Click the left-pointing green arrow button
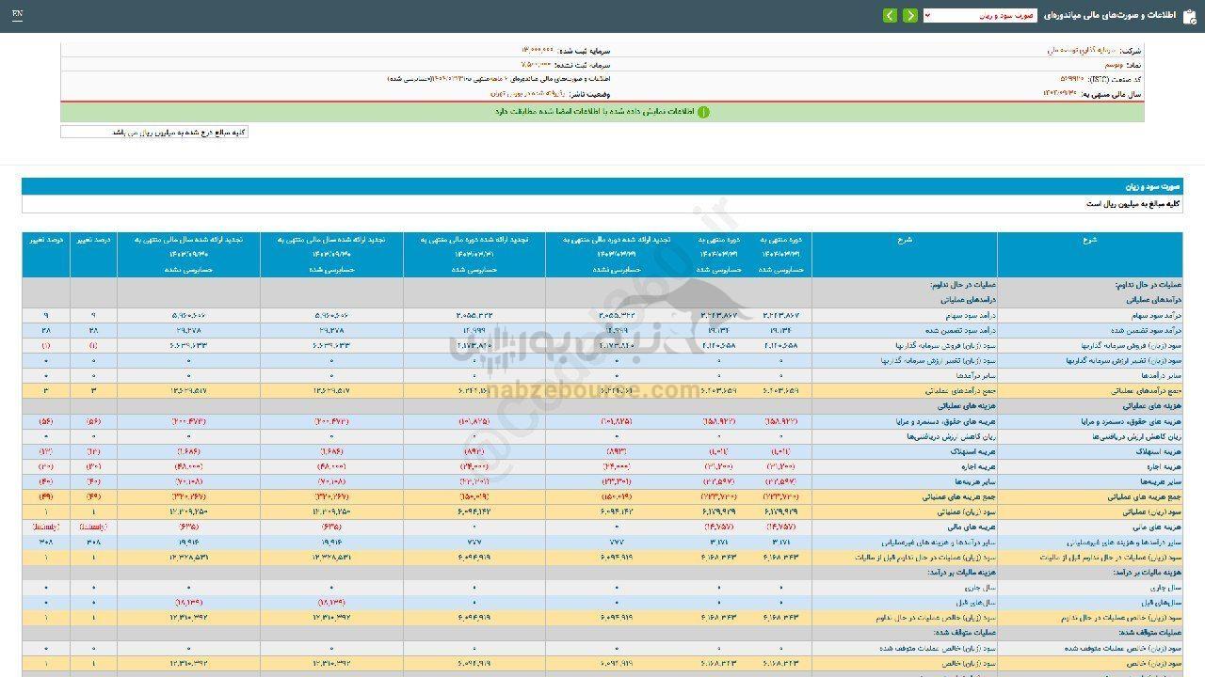 890,15
